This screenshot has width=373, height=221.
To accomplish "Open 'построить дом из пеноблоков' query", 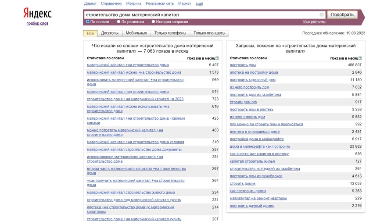I will (256, 176).
